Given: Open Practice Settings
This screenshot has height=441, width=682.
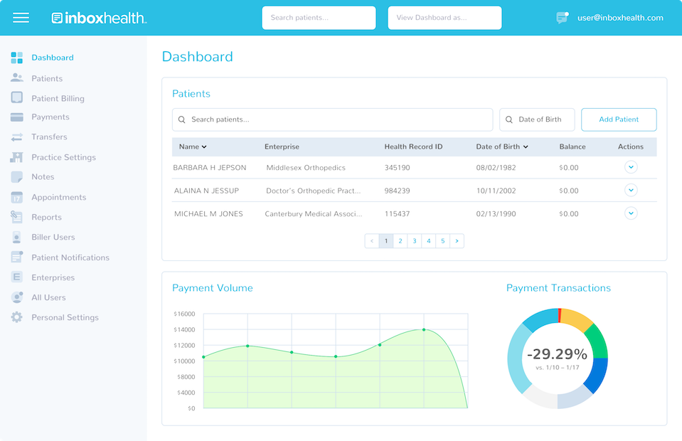Looking at the screenshot, I should point(63,157).
